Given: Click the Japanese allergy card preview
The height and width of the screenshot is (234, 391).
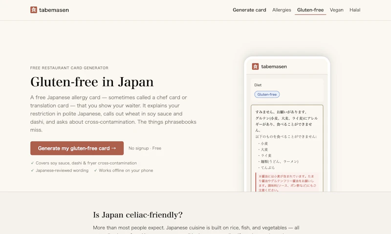Looking at the screenshot, I should tap(287, 149).
